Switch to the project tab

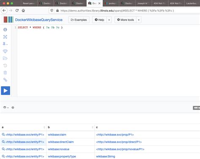pos(111,3)
